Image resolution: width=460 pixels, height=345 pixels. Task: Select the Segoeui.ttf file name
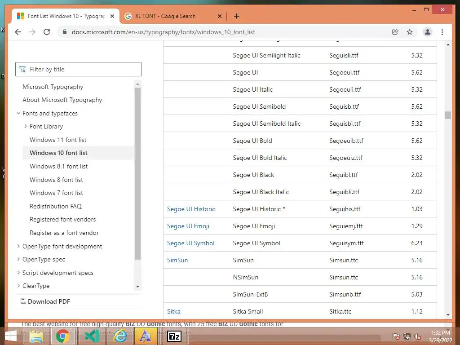click(x=345, y=72)
